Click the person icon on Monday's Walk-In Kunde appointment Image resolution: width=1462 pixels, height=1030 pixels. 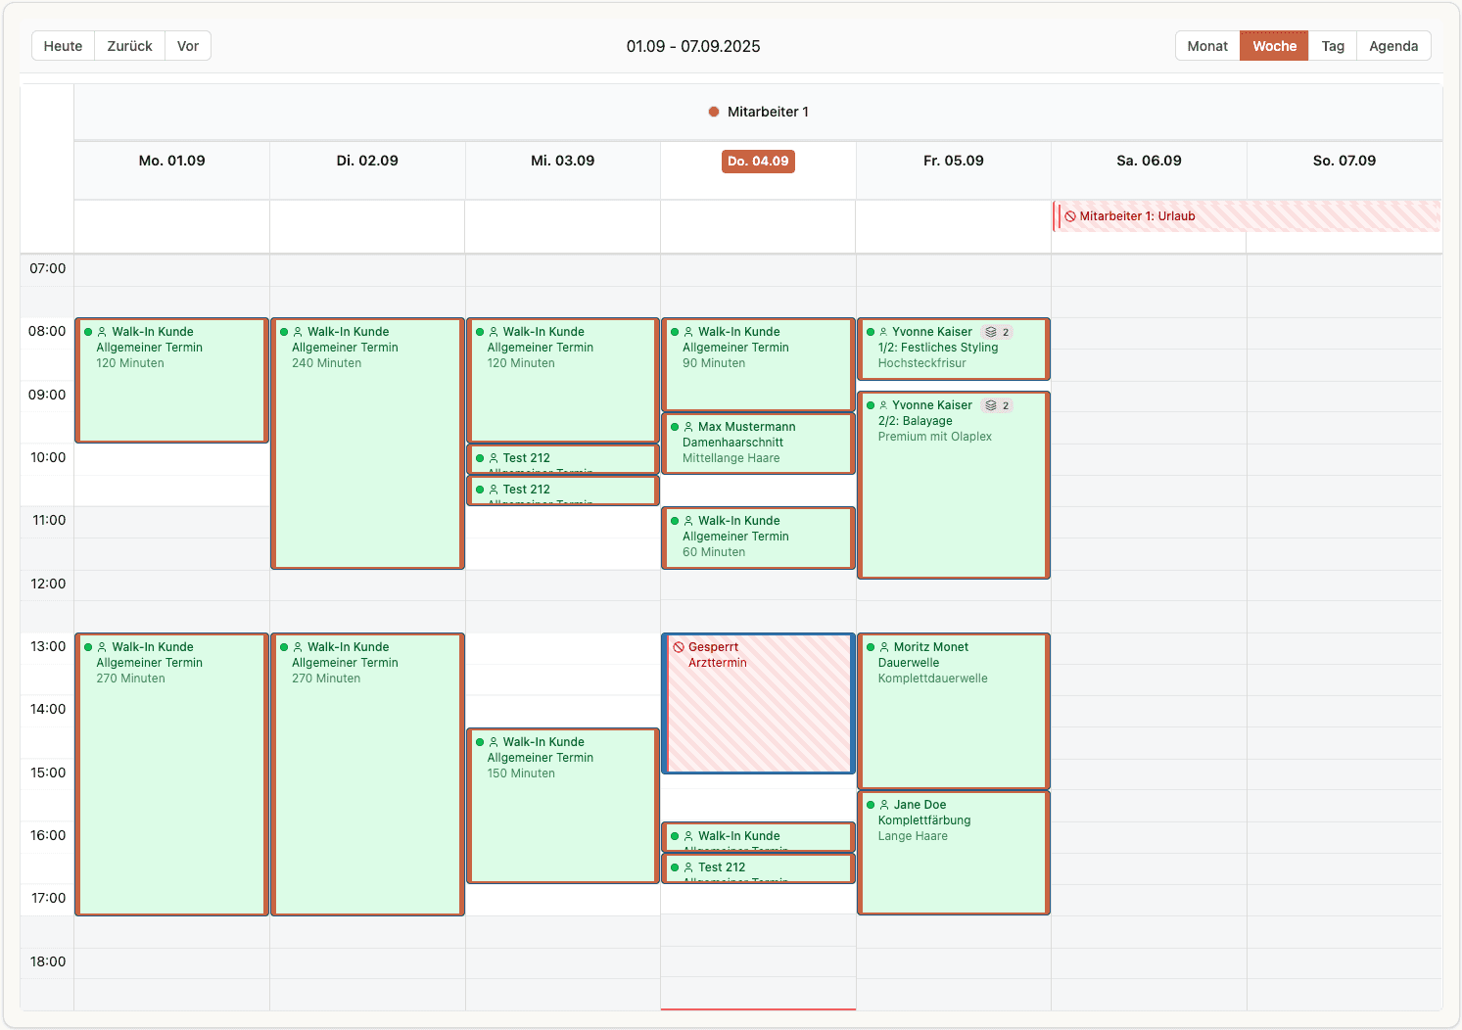pyautogui.click(x=102, y=332)
